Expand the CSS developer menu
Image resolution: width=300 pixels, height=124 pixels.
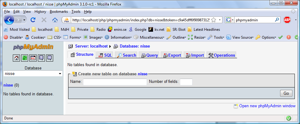[x=54, y=37]
